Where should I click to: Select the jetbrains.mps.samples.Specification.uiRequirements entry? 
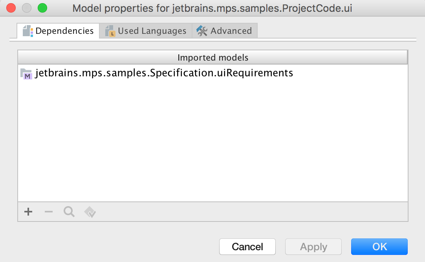pyautogui.click(x=164, y=73)
